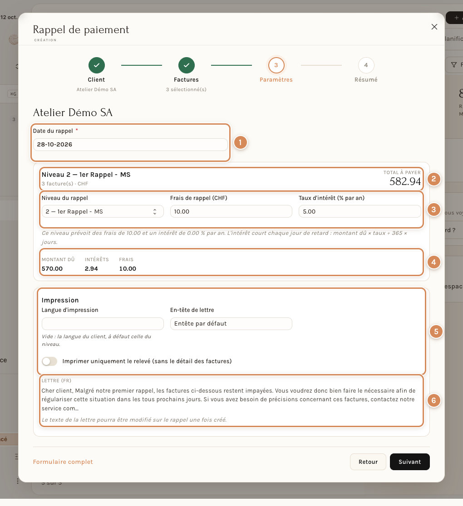Open the Niveau du rappel dropdown

pyautogui.click(x=103, y=212)
